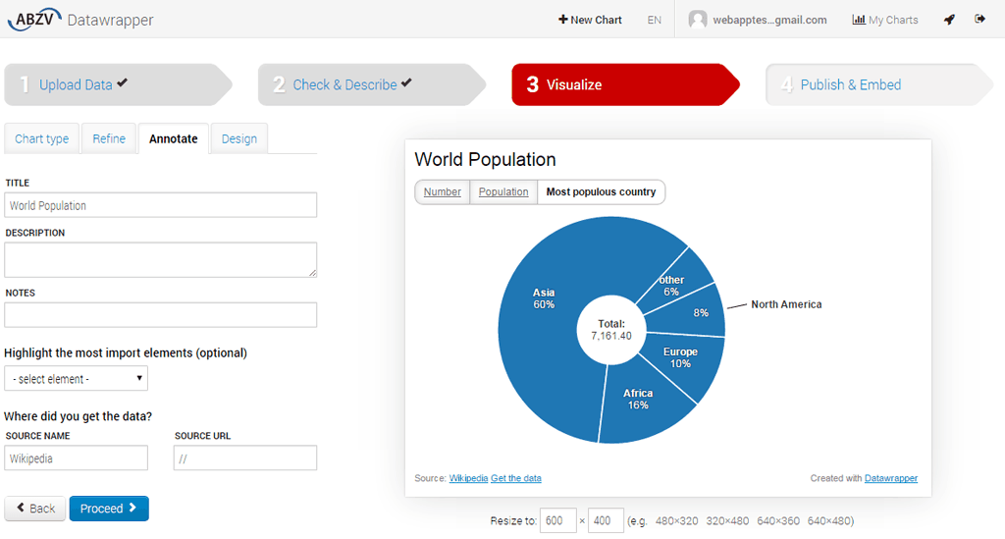This screenshot has width=1005, height=539.
Task: Click the Back button
Action: pos(35,509)
